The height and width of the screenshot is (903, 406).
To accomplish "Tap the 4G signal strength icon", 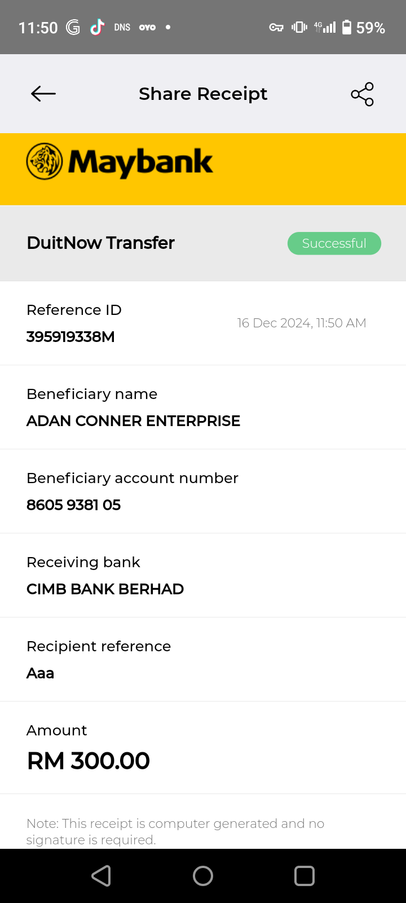I will point(325,27).
